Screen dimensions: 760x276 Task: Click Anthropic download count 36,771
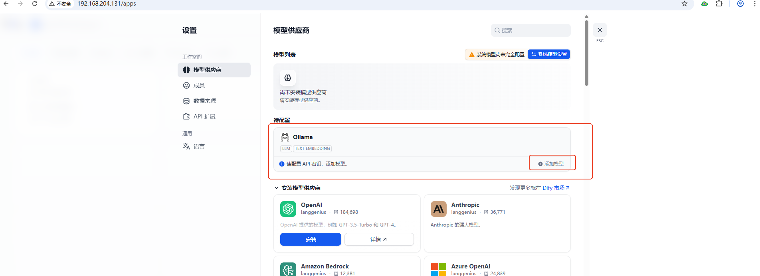[498, 212]
